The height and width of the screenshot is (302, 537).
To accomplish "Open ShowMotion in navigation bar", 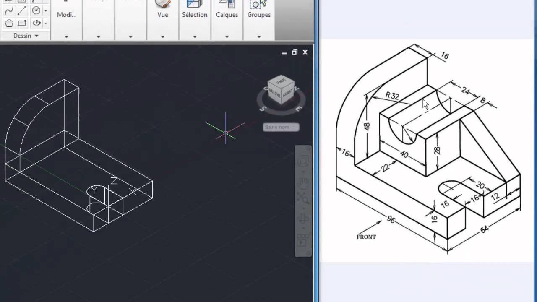I will coord(303,240).
